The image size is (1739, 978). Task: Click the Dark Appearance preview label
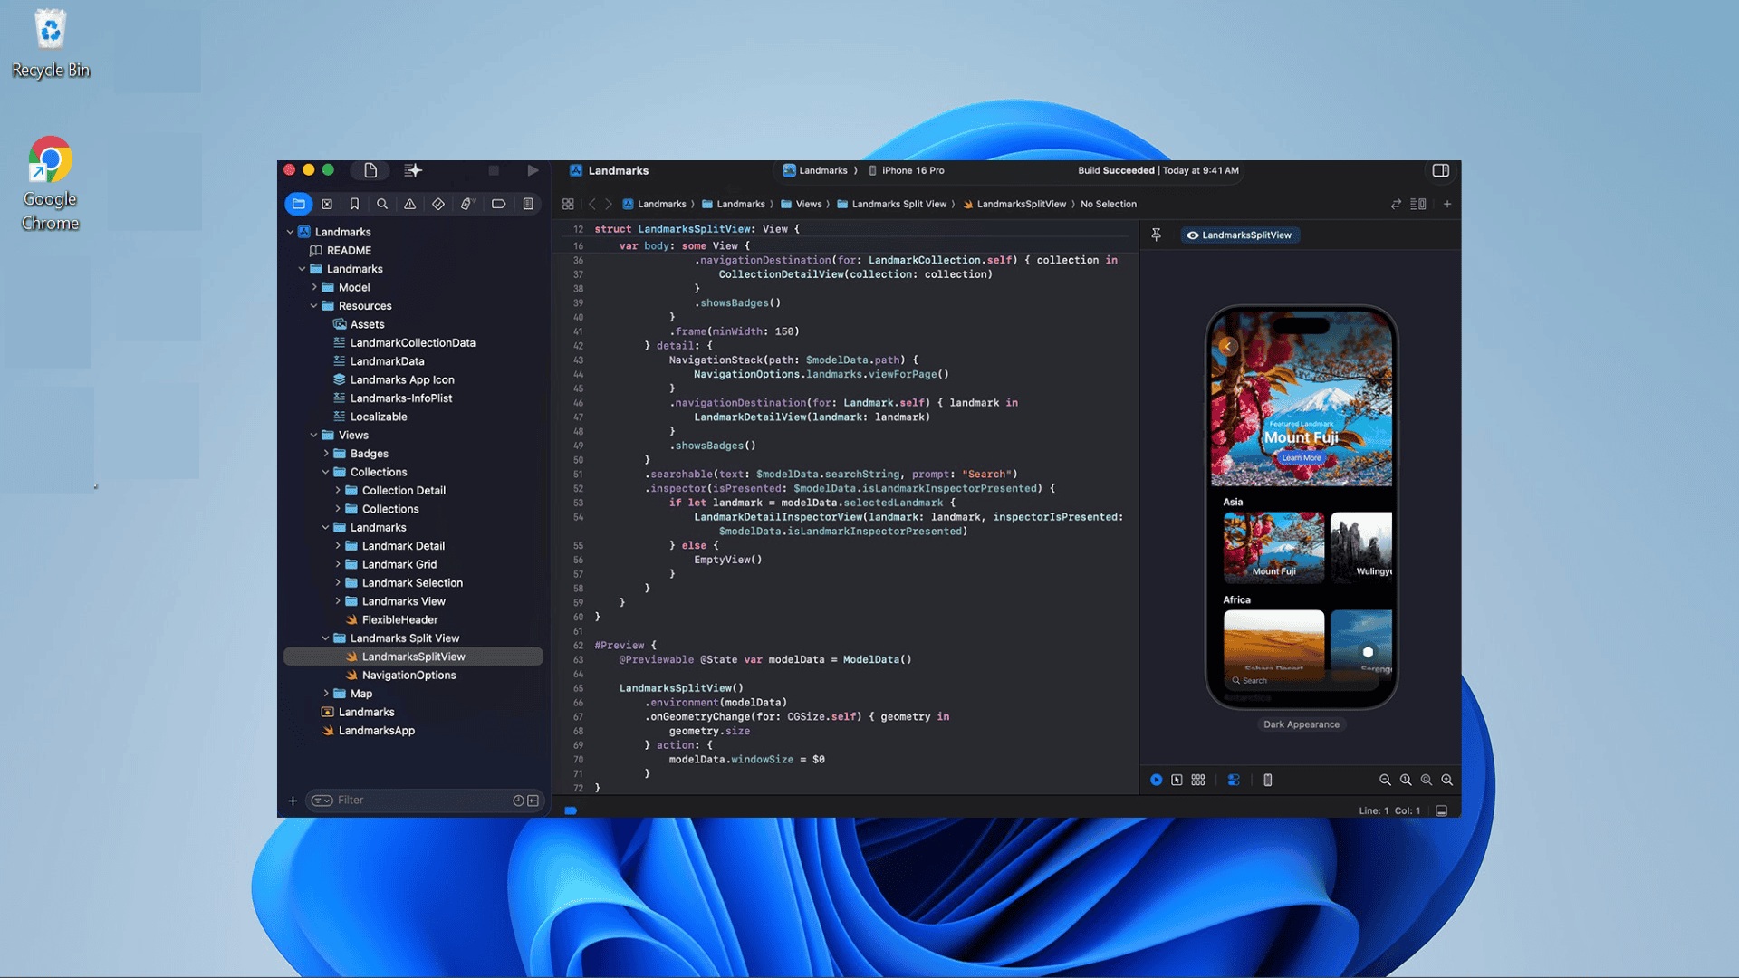point(1301,724)
